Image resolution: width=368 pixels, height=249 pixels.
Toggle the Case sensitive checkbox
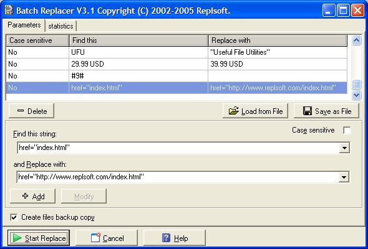[x=347, y=130]
